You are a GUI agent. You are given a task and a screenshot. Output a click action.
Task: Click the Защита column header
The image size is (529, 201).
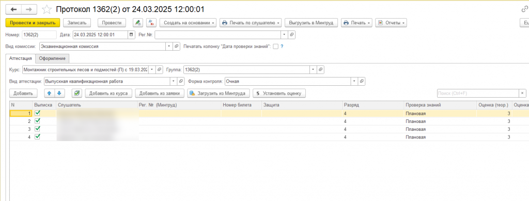click(x=302, y=105)
